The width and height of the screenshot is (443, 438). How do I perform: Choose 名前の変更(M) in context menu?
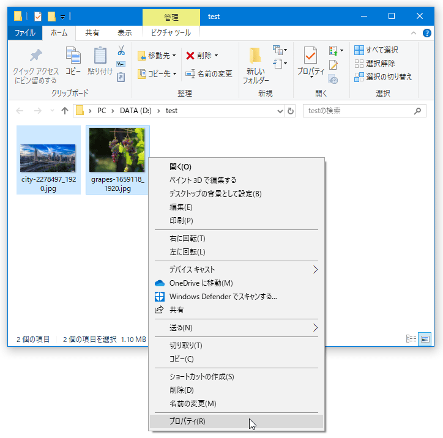[x=236, y=404]
